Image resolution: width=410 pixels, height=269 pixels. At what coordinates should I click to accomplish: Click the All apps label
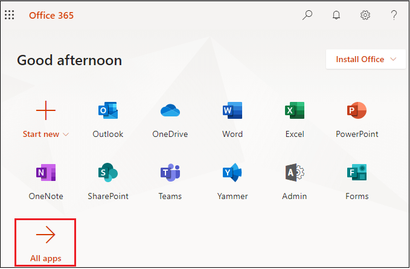46,258
